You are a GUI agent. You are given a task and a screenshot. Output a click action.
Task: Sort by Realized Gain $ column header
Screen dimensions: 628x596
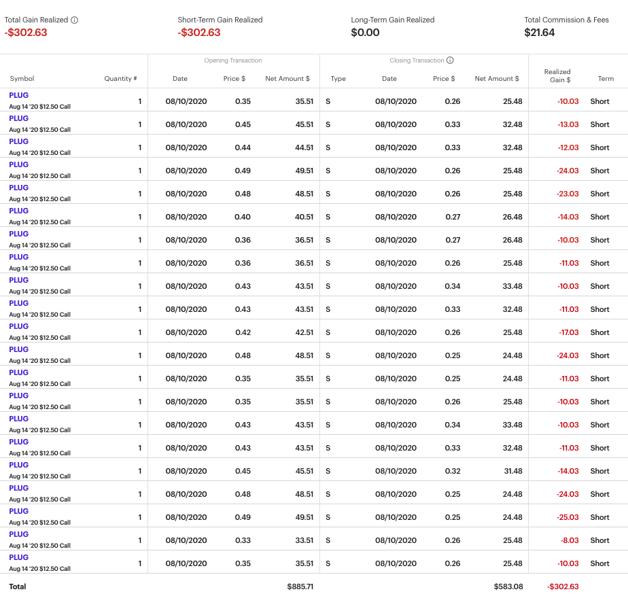[x=557, y=75]
